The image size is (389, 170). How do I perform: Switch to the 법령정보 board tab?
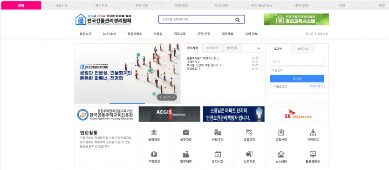pyautogui.click(x=232, y=48)
